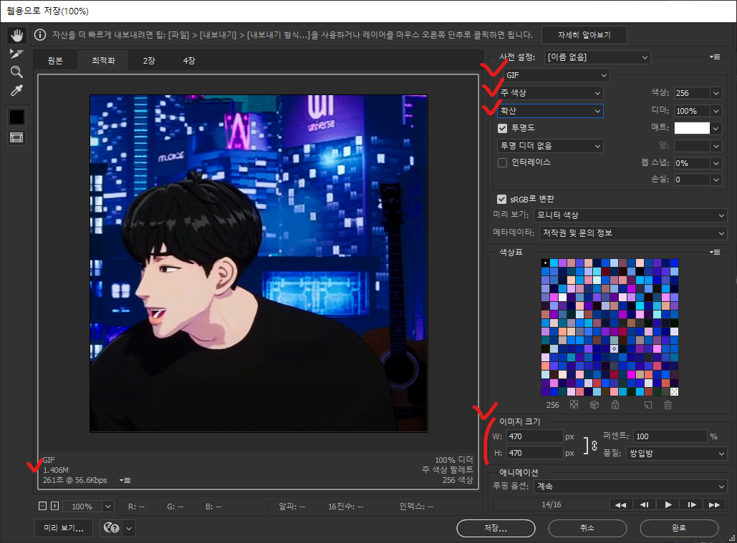The width and height of the screenshot is (737, 543).
Task: Open the 손실 value dropdown
Action: coord(716,180)
